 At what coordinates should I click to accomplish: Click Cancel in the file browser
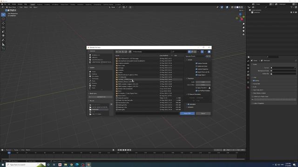click(x=203, y=113)
